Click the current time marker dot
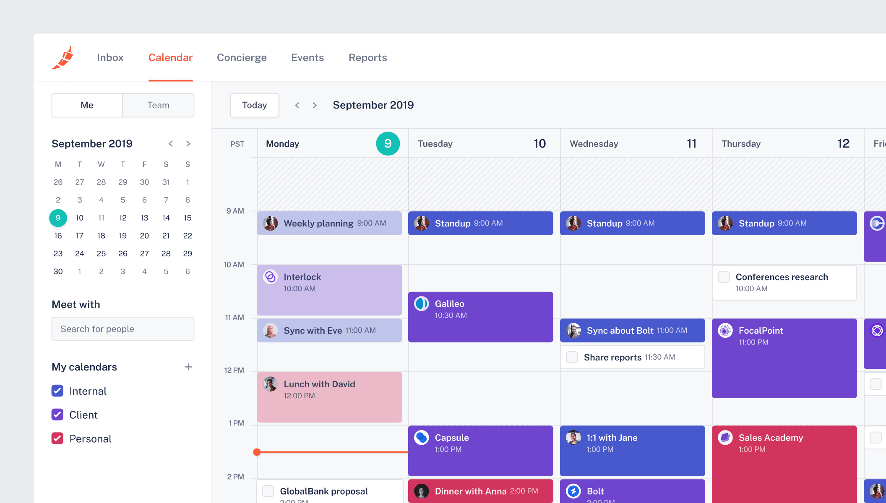 (x=257, y=452)
